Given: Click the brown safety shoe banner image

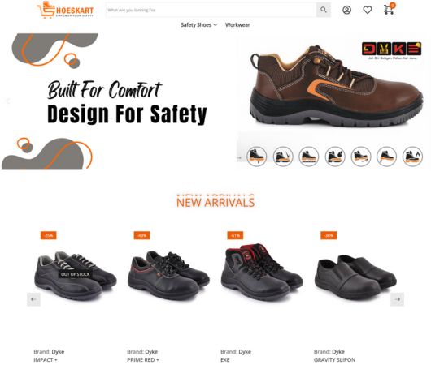Looking at the screenshot, I should [x=336, y=86].
